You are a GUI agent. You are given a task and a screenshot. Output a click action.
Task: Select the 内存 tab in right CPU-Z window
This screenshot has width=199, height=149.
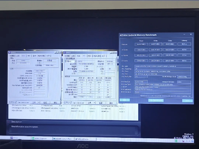pos(79,56)
